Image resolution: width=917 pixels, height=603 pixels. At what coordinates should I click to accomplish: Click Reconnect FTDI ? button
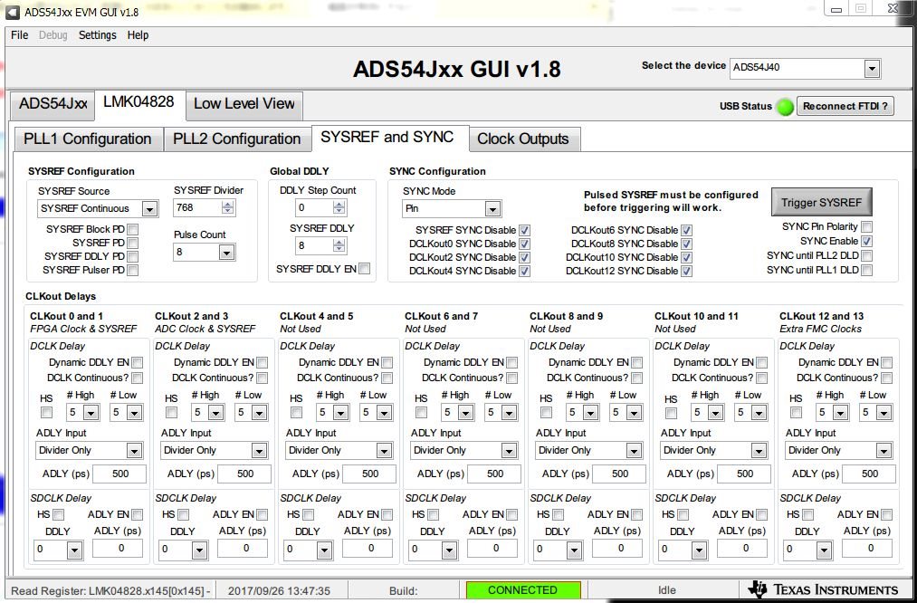(845, 107)
